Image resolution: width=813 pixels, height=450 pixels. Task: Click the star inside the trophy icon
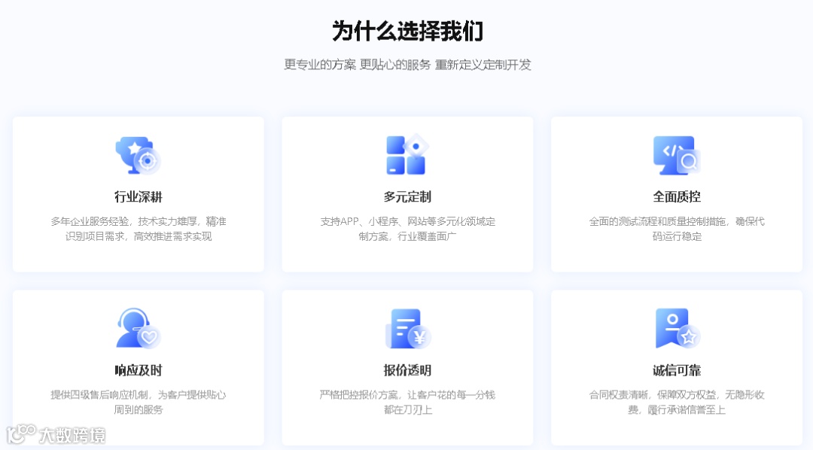[x=133, y=149]
